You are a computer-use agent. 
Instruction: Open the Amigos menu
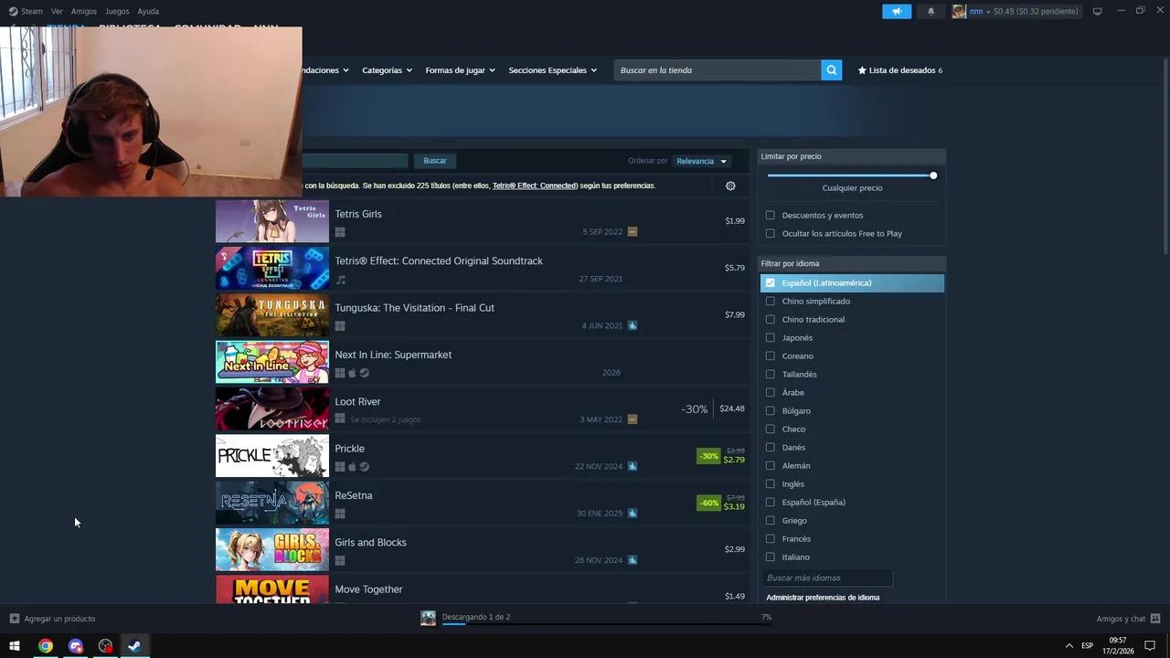coord(84,11)
